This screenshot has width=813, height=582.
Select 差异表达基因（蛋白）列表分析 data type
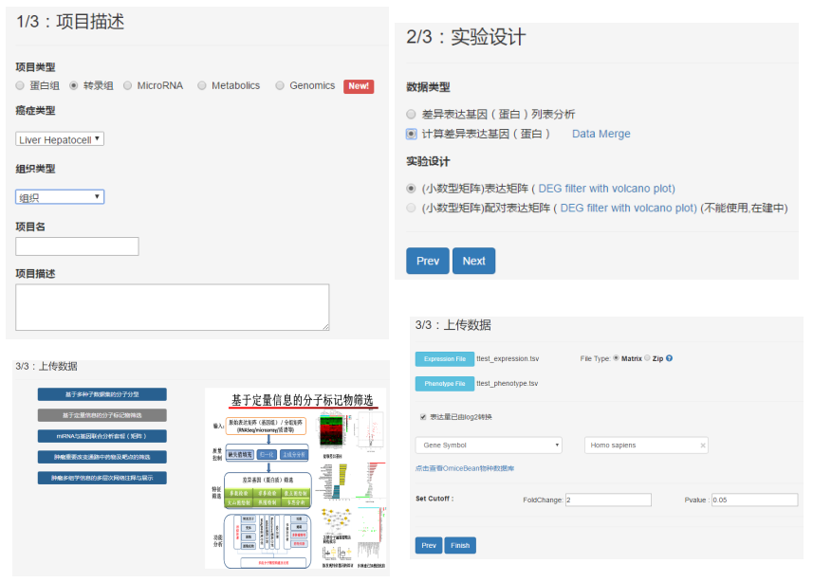411,114
